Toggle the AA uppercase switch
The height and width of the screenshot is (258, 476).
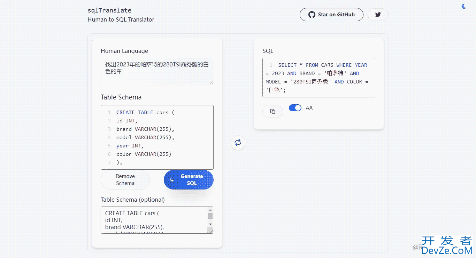[x=295, y=108]
